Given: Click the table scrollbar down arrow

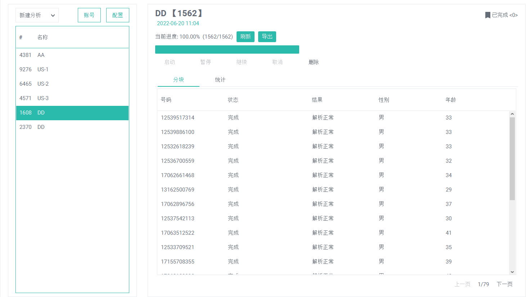Looking at the screenshot, I should [512, 272].
